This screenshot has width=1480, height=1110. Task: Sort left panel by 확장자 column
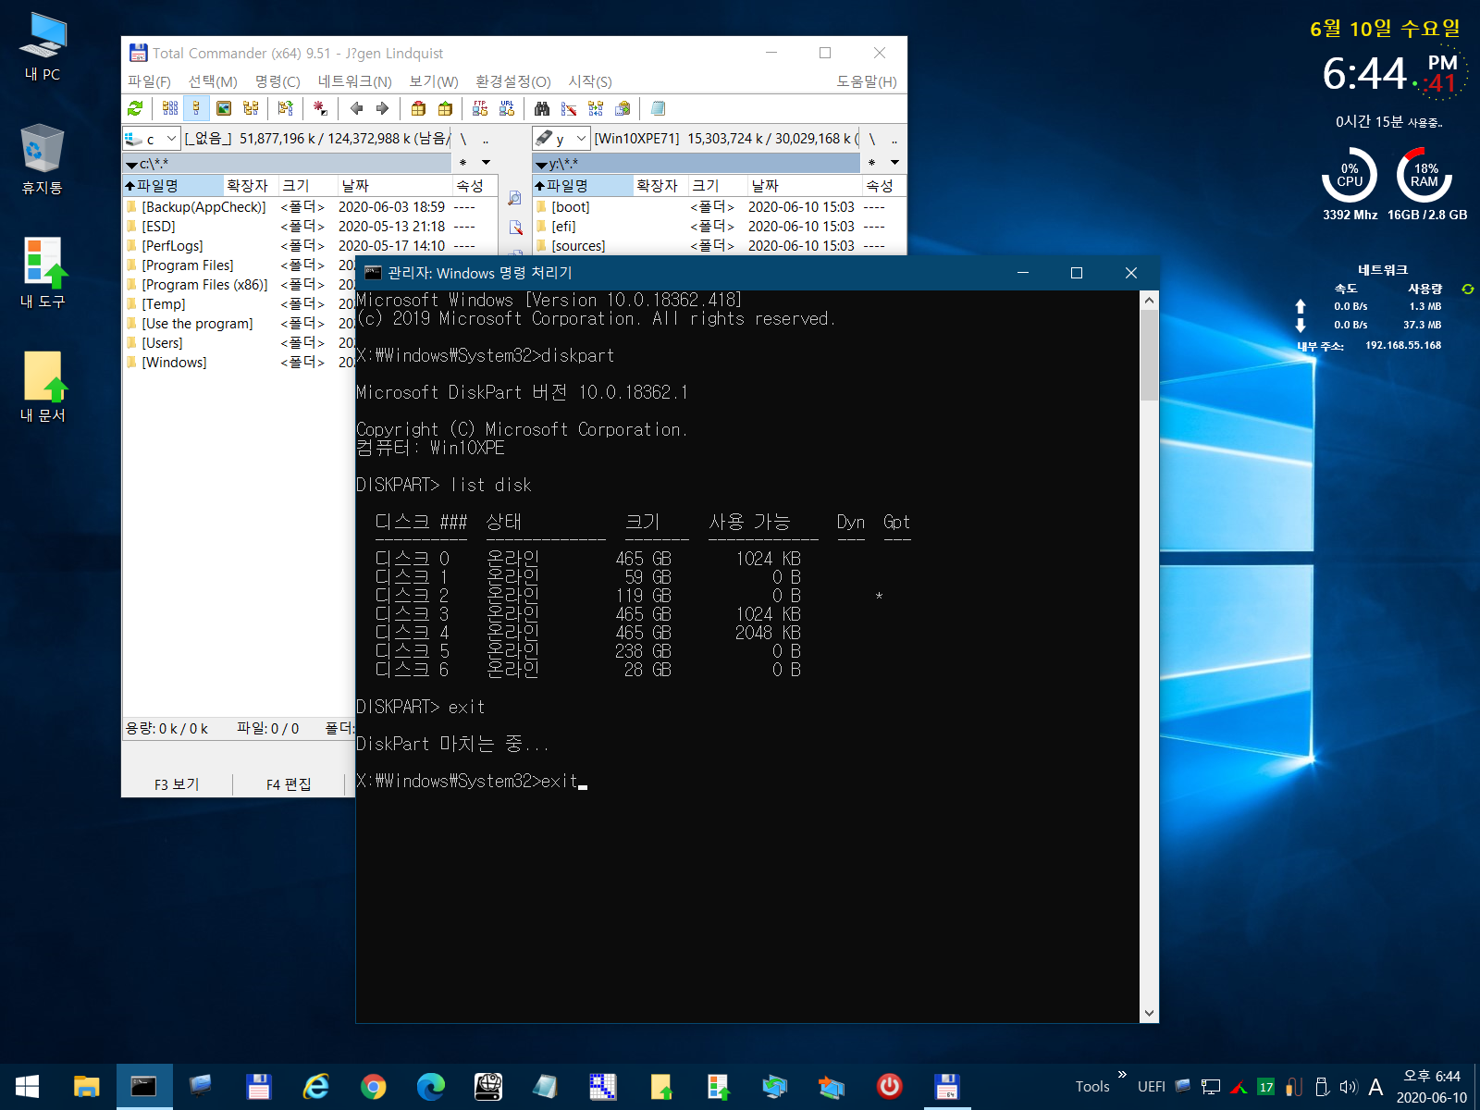point(251,186)
